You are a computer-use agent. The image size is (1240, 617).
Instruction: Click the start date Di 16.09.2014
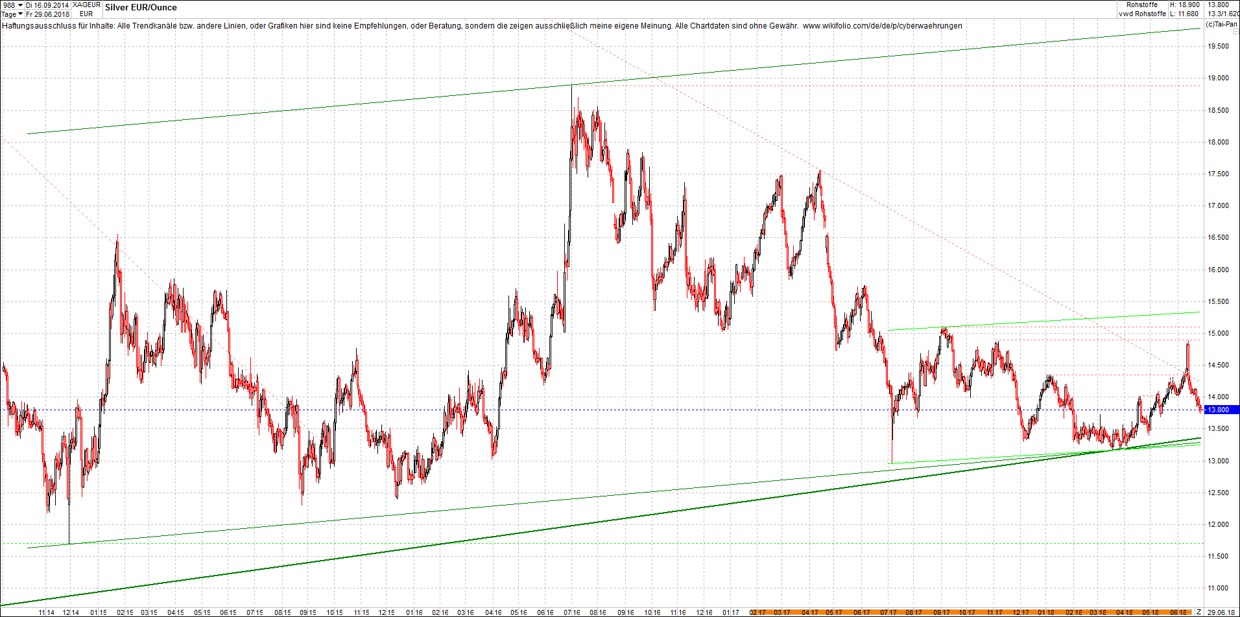(x=47, y=5)
